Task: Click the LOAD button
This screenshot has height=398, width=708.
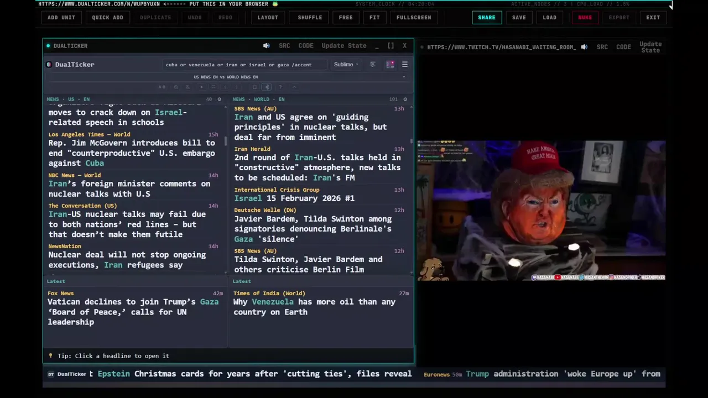Action: (550, 17)
